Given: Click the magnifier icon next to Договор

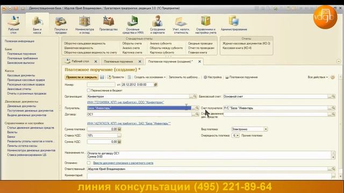Looking at the screenshot, I should click(x=197, y=114).
